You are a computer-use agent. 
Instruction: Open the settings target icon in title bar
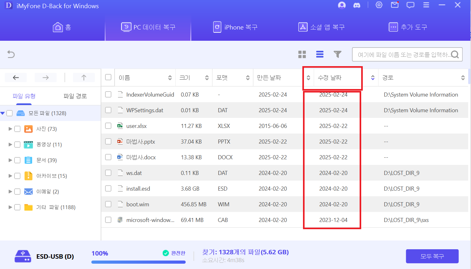point(379,5)
